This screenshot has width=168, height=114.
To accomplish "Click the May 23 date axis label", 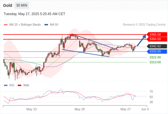I will (32, 109).
